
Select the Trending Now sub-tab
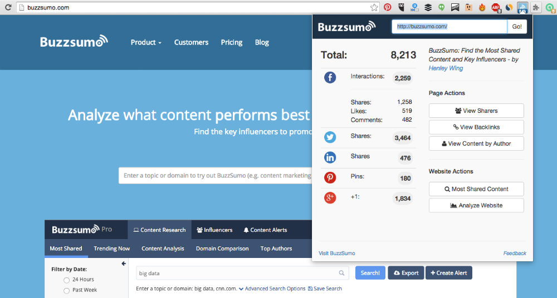tap(111, 249)
